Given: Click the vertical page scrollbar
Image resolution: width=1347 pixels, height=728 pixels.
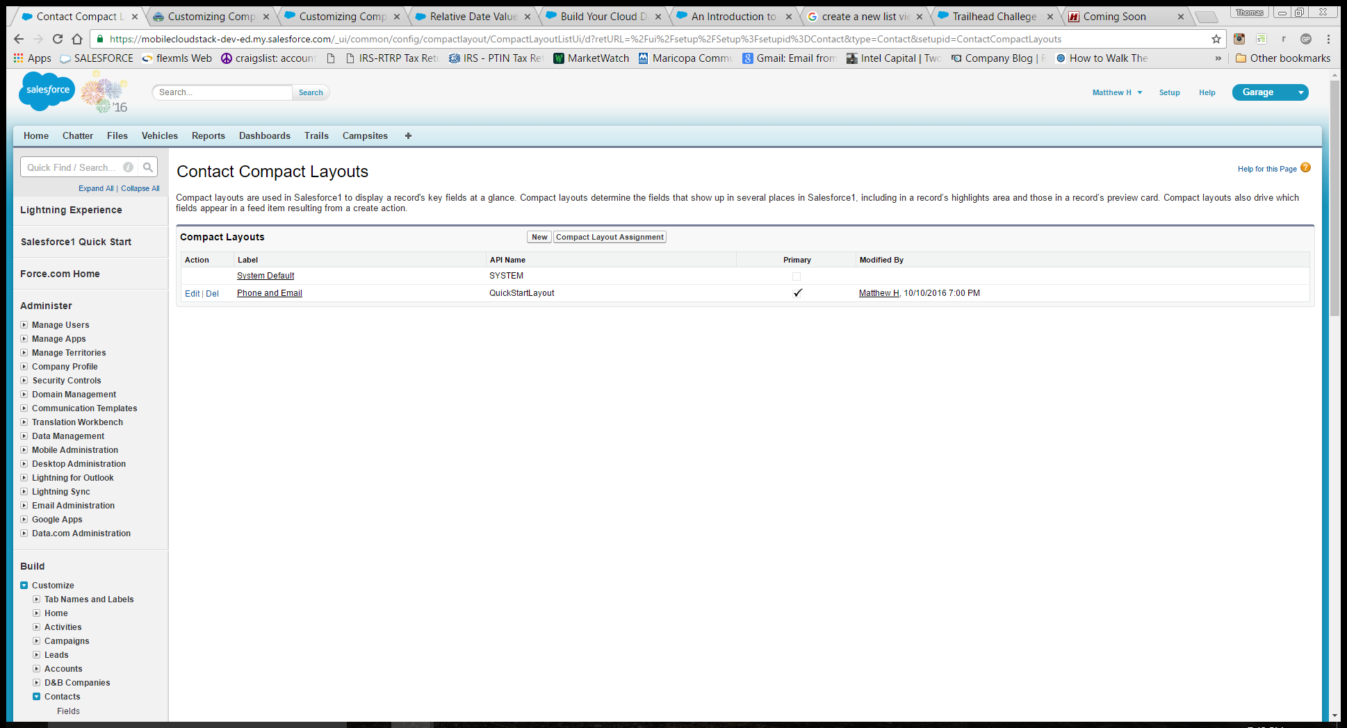Looking at the screenshot, I should (x=1334, y=198).
